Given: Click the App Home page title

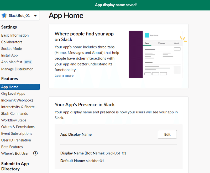Looking at the screenshot, I should click(x=66, y=16).
